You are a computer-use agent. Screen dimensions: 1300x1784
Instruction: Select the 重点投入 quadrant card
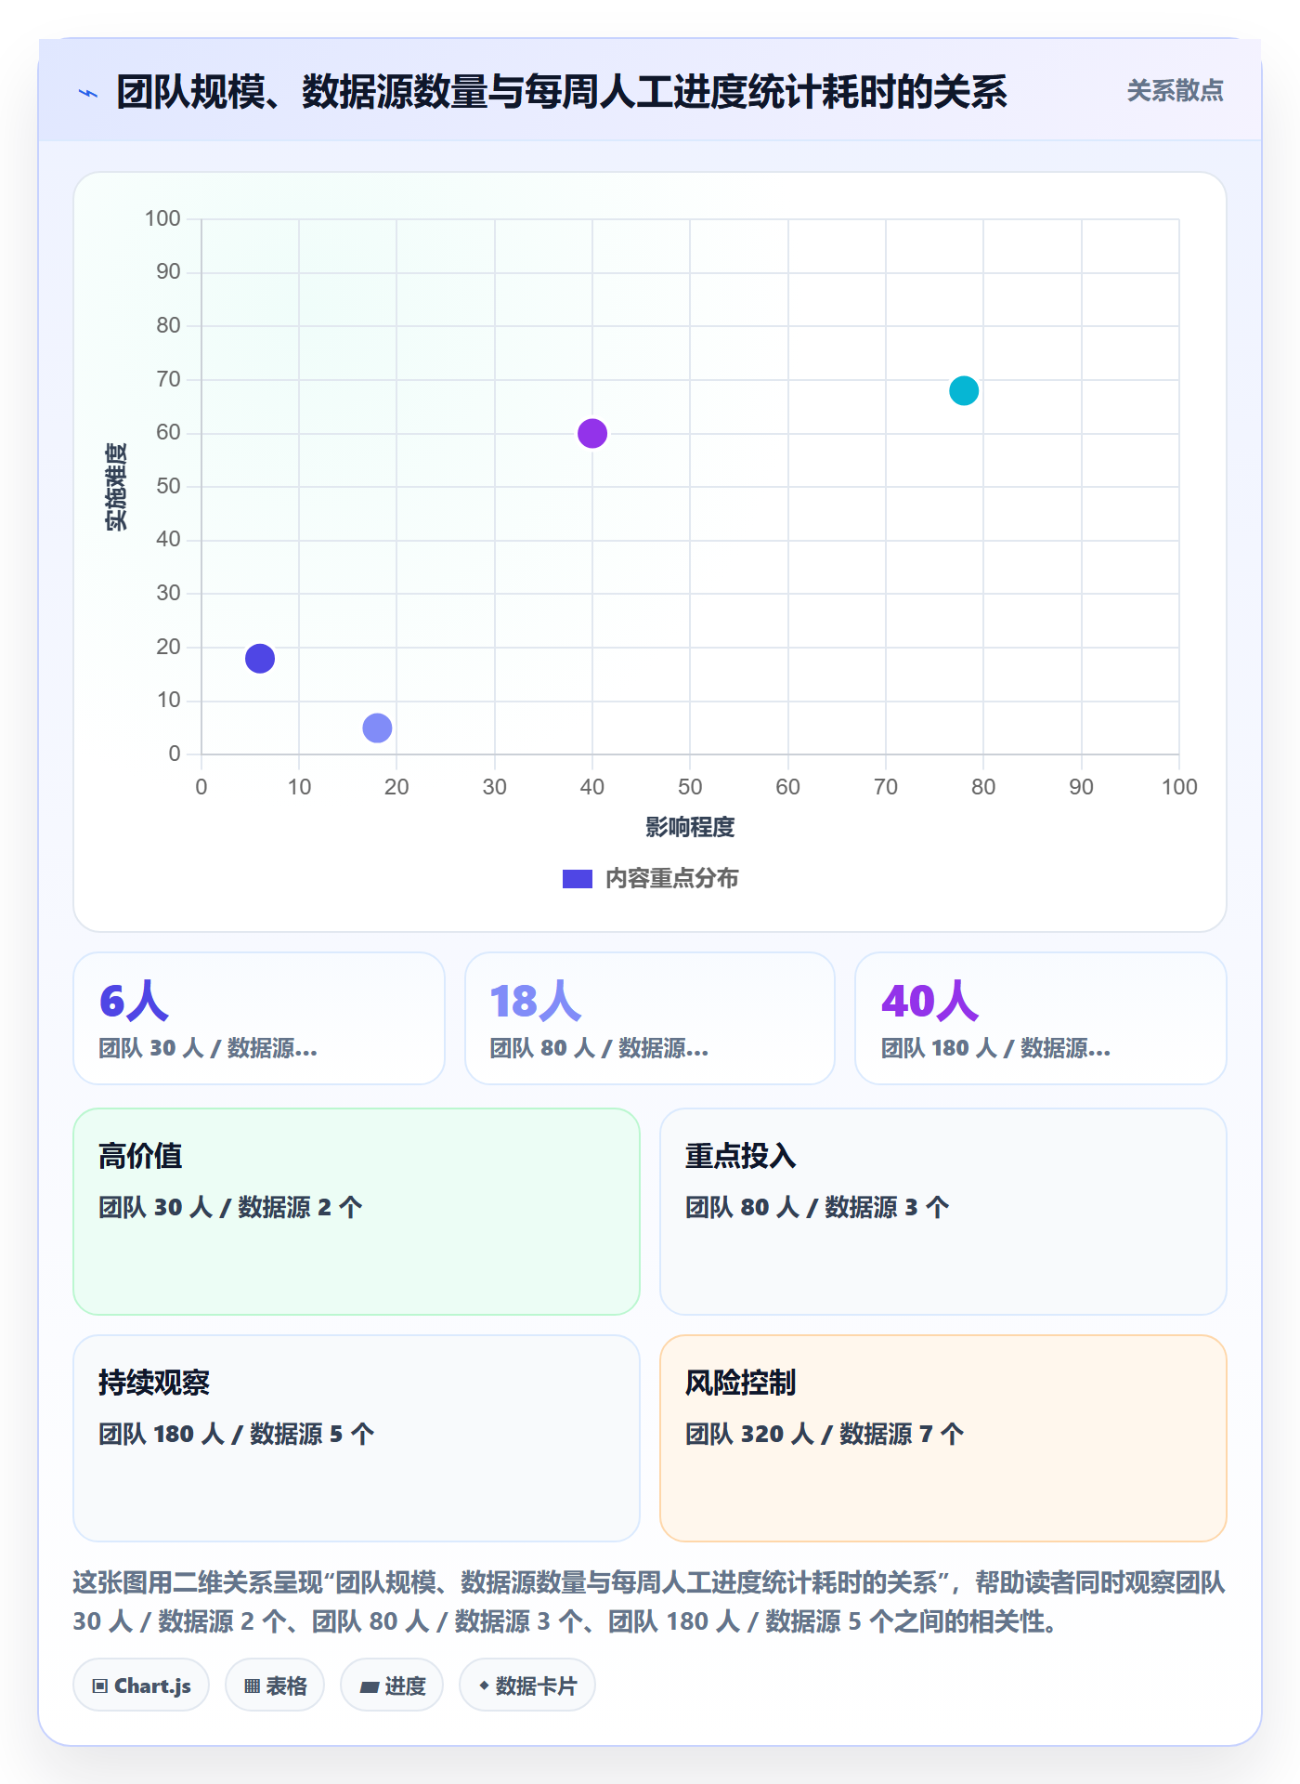pos(943,1212)
